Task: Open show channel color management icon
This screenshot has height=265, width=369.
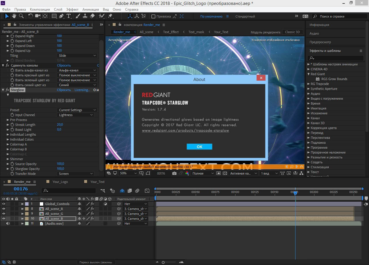Action: pos(187,173)
